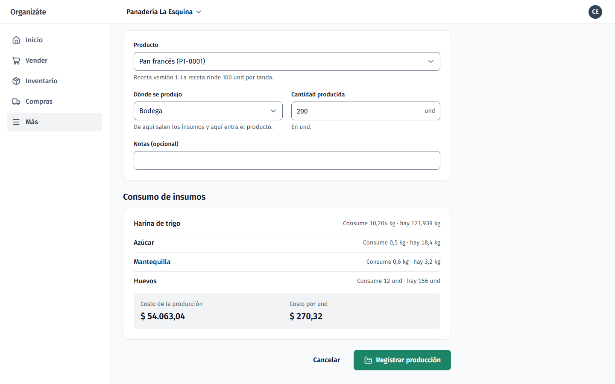The image size is (615, 384).
Task: Click the 'Costo de la producción' label
Action: pos(172,304)
